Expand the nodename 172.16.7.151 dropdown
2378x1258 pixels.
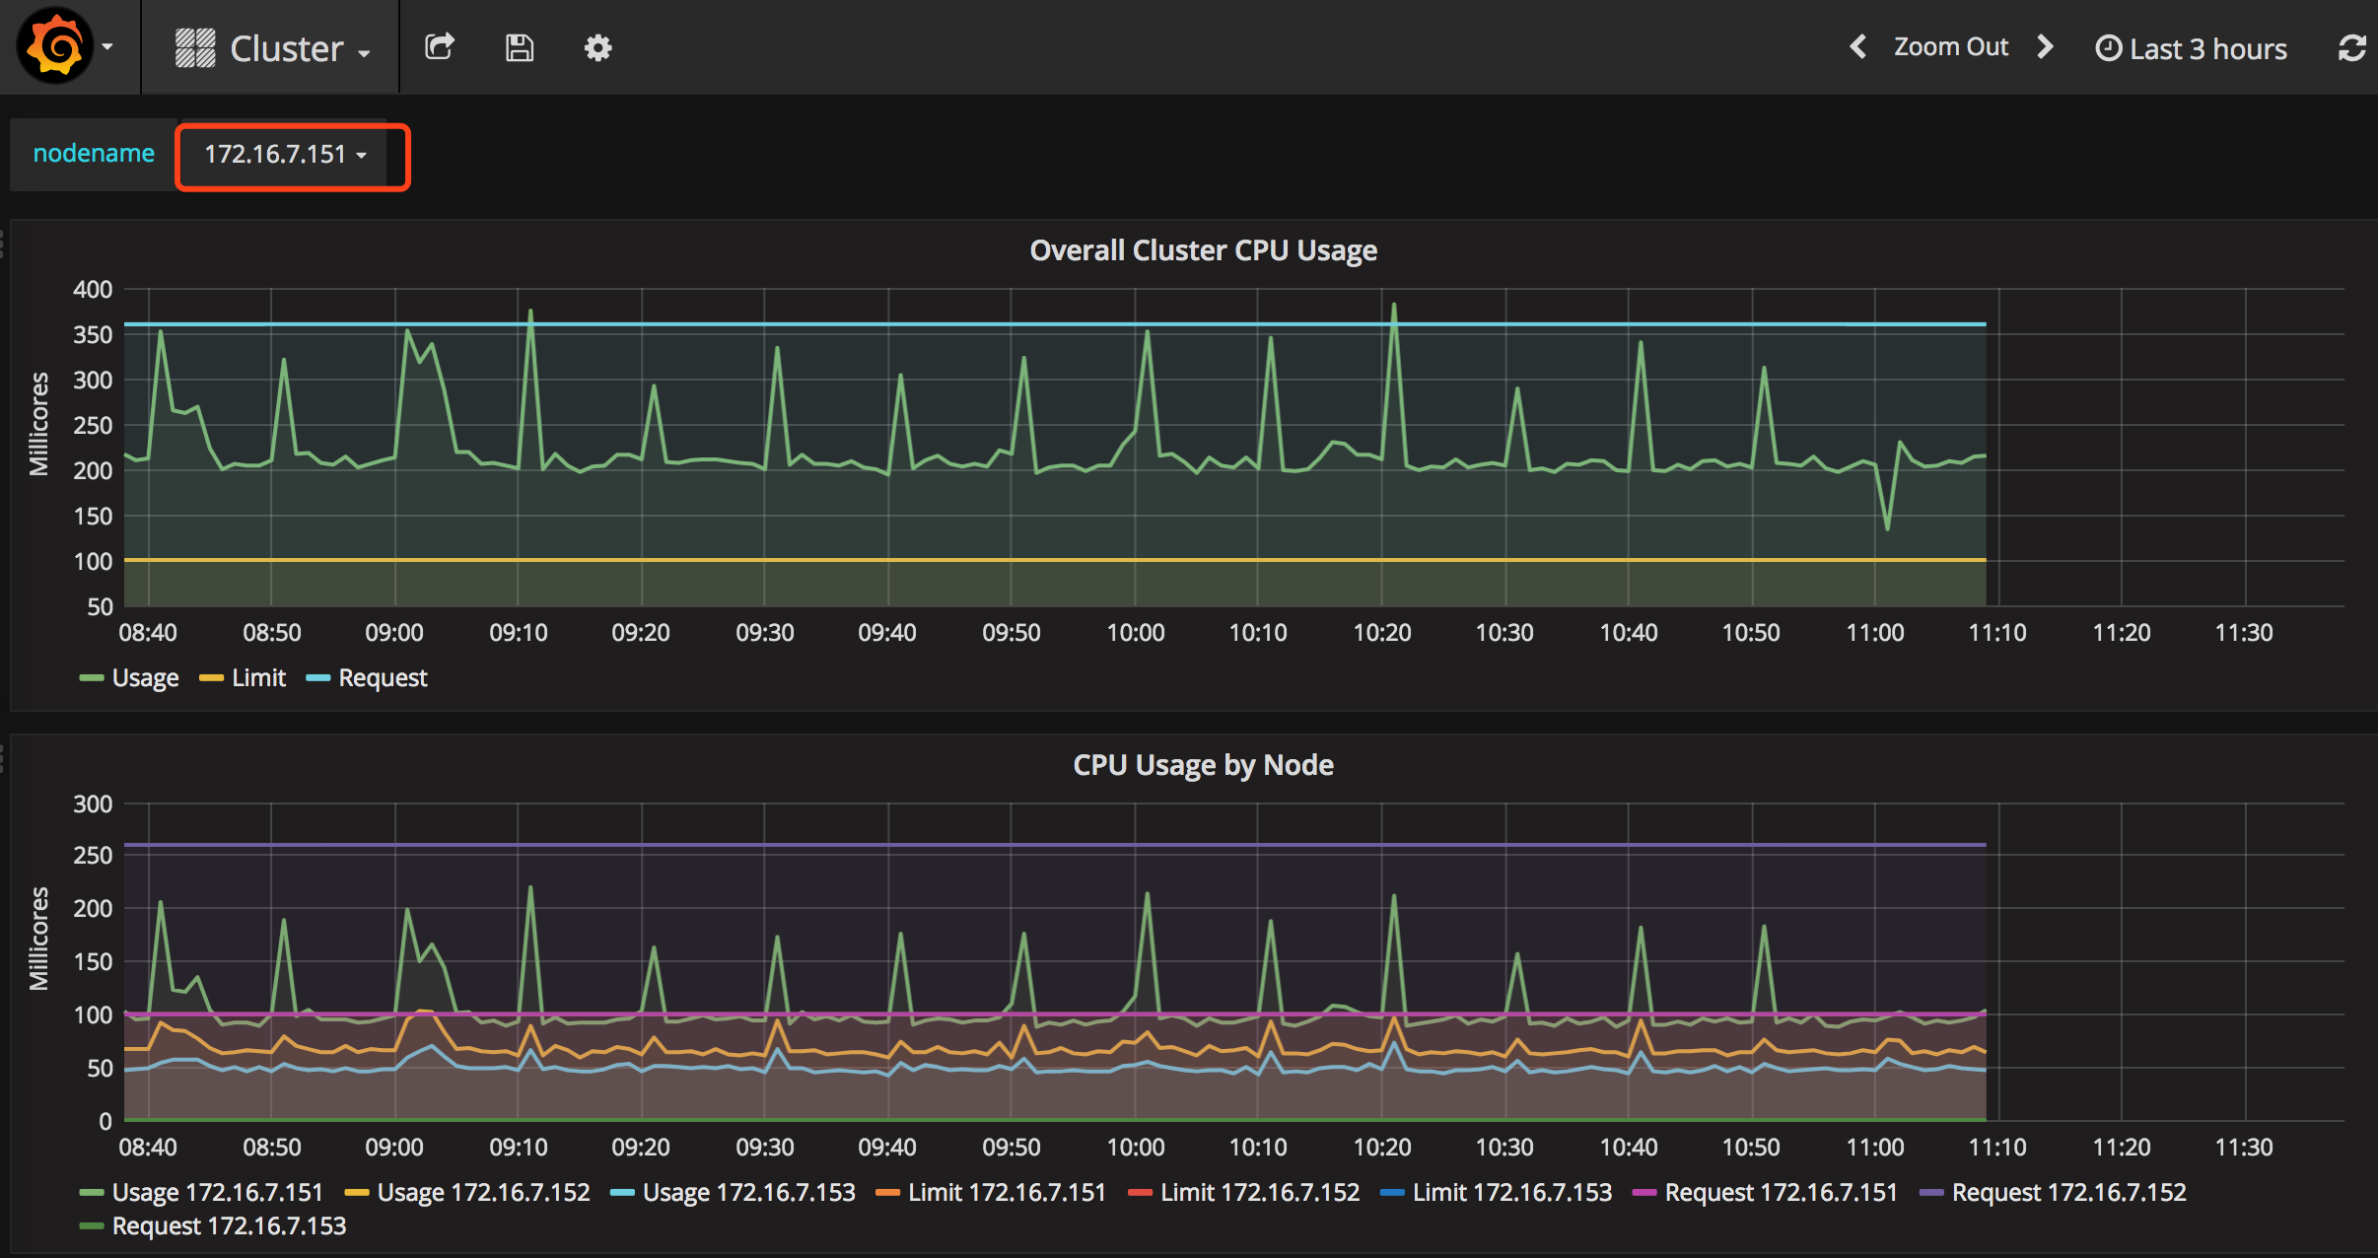(x=286, y=155)
